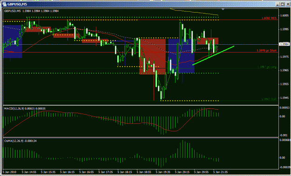Click the 1.5955 price scale value
Image resolution: width=291 pixels, height=176 pixels.
tap(284, 84)
